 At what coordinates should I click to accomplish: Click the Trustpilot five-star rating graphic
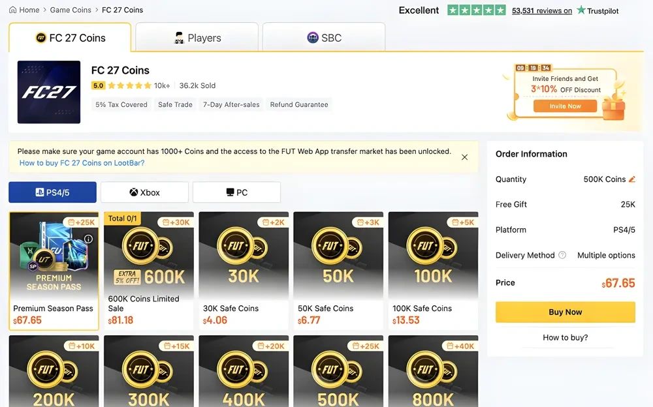(x=477, y=10)
